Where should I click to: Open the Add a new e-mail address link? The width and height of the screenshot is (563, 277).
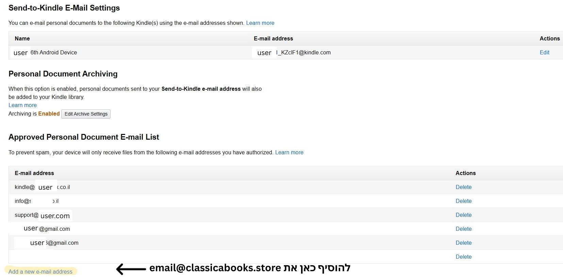40,272
